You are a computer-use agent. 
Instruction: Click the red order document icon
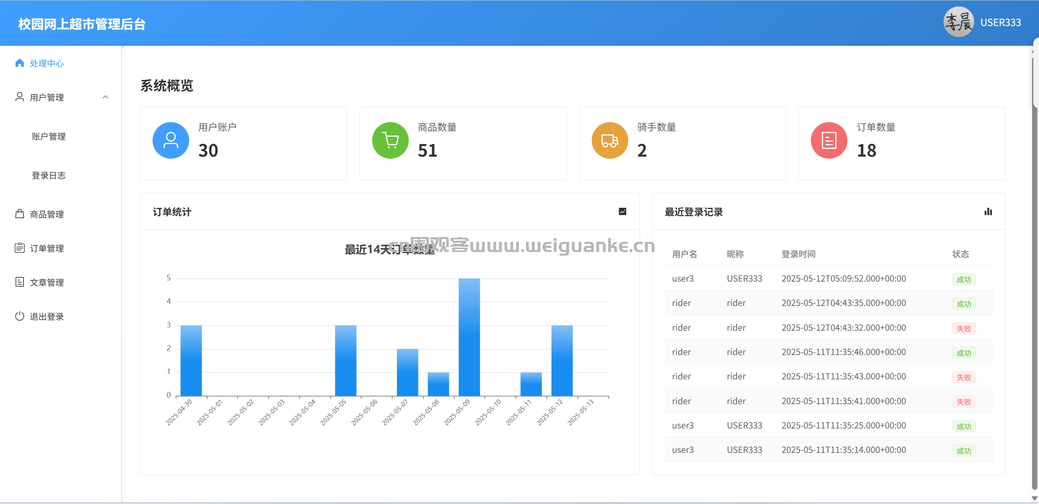829,140
